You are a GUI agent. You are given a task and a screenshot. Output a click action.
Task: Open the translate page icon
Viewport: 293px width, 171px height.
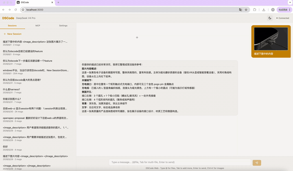click(241, 10)
